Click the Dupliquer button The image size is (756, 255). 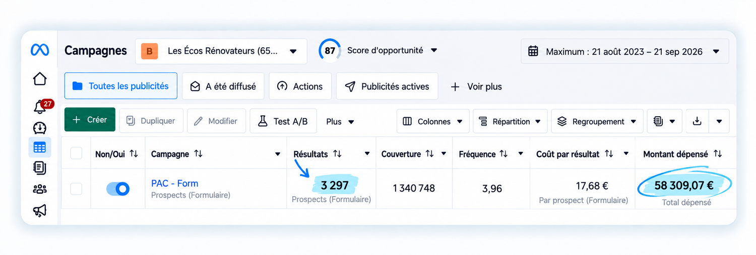151,121
